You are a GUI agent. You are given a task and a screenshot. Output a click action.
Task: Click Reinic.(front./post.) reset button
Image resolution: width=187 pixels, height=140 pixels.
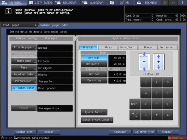97,120
